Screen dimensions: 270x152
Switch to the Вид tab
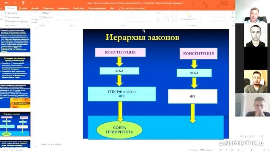[112, 8]
